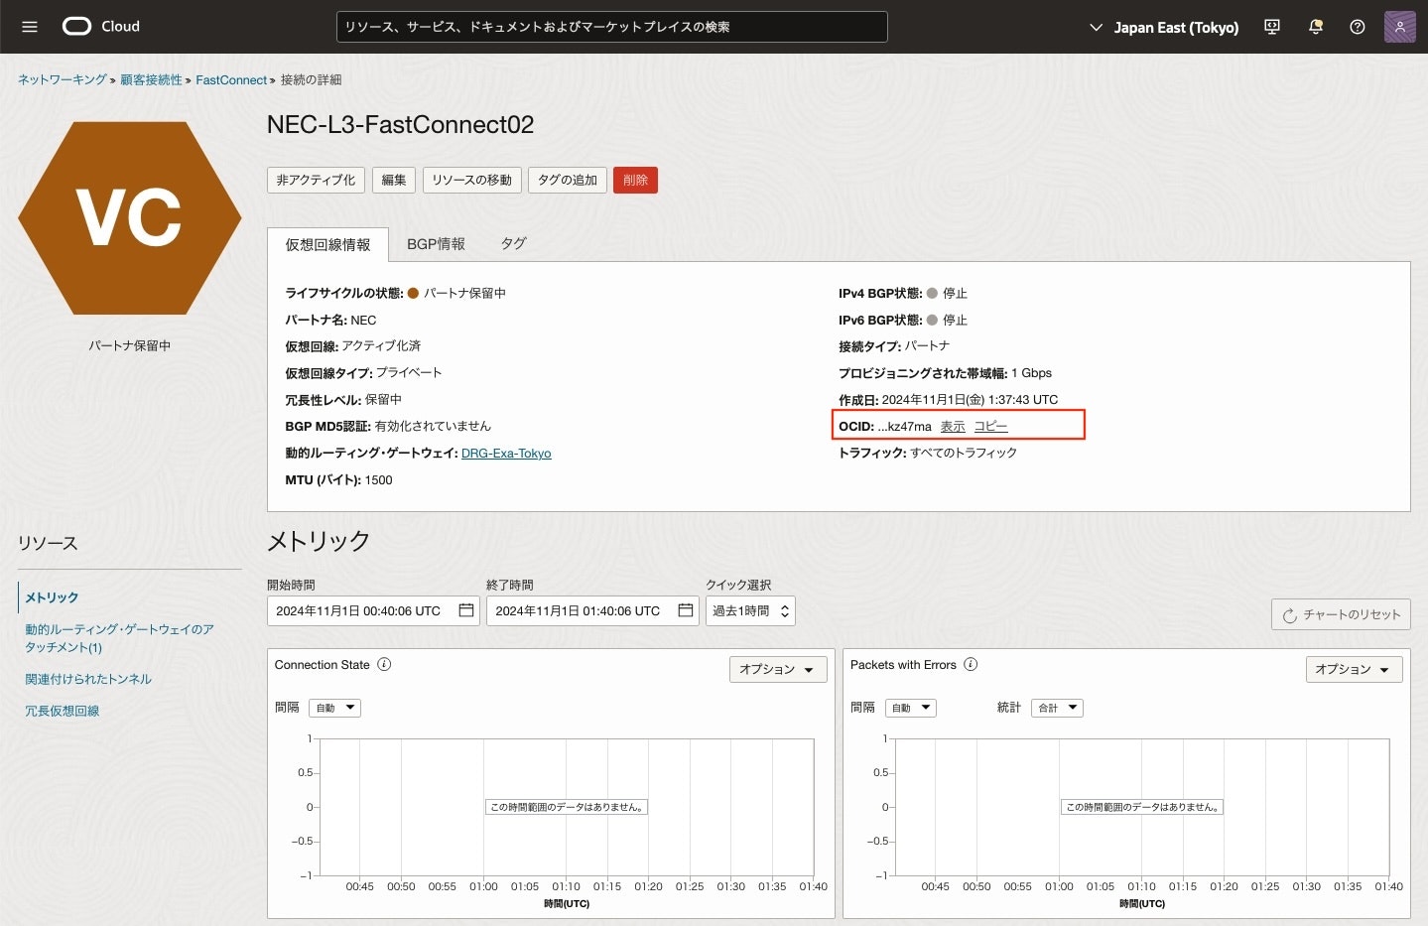This screenshot has width=1428, height=926.
Task: Open the quick select 過去1時間 dropdown
Action: pyautogui.click(x=750, y=610)
